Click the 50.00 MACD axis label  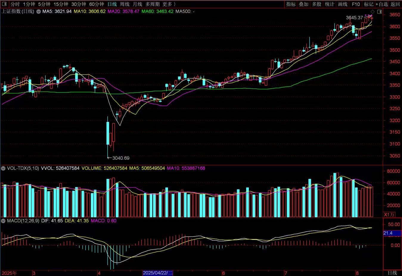click(394, 224)
